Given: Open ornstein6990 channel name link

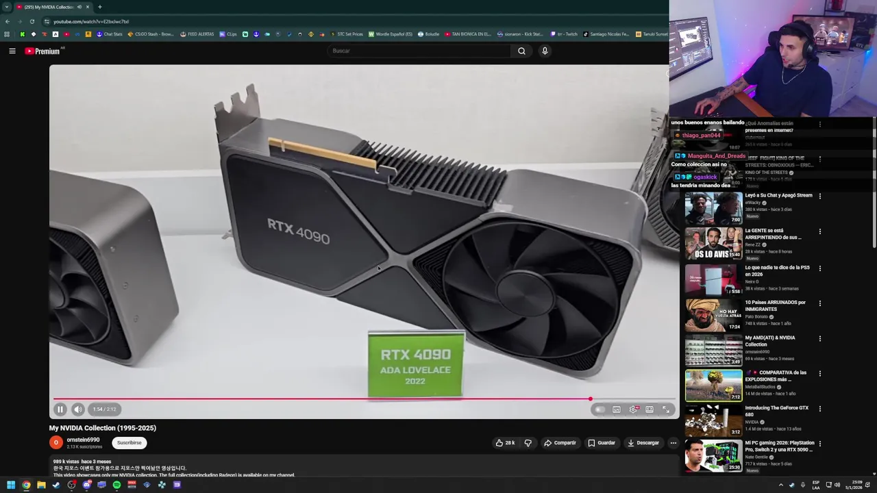Looking at the screenshot, I should pos(83,440).
